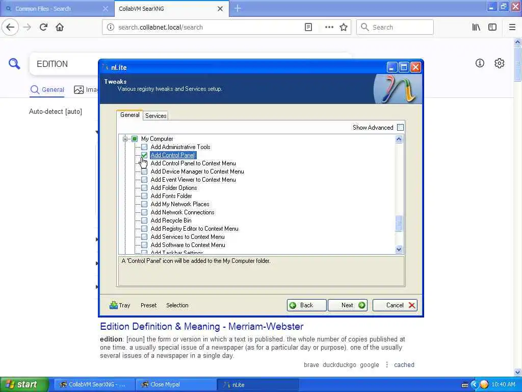Switch to CollabVM SearXNG taskbar item
Viewport: 522px width, 392px height.
pyautogui.click(x=94, y=384)
